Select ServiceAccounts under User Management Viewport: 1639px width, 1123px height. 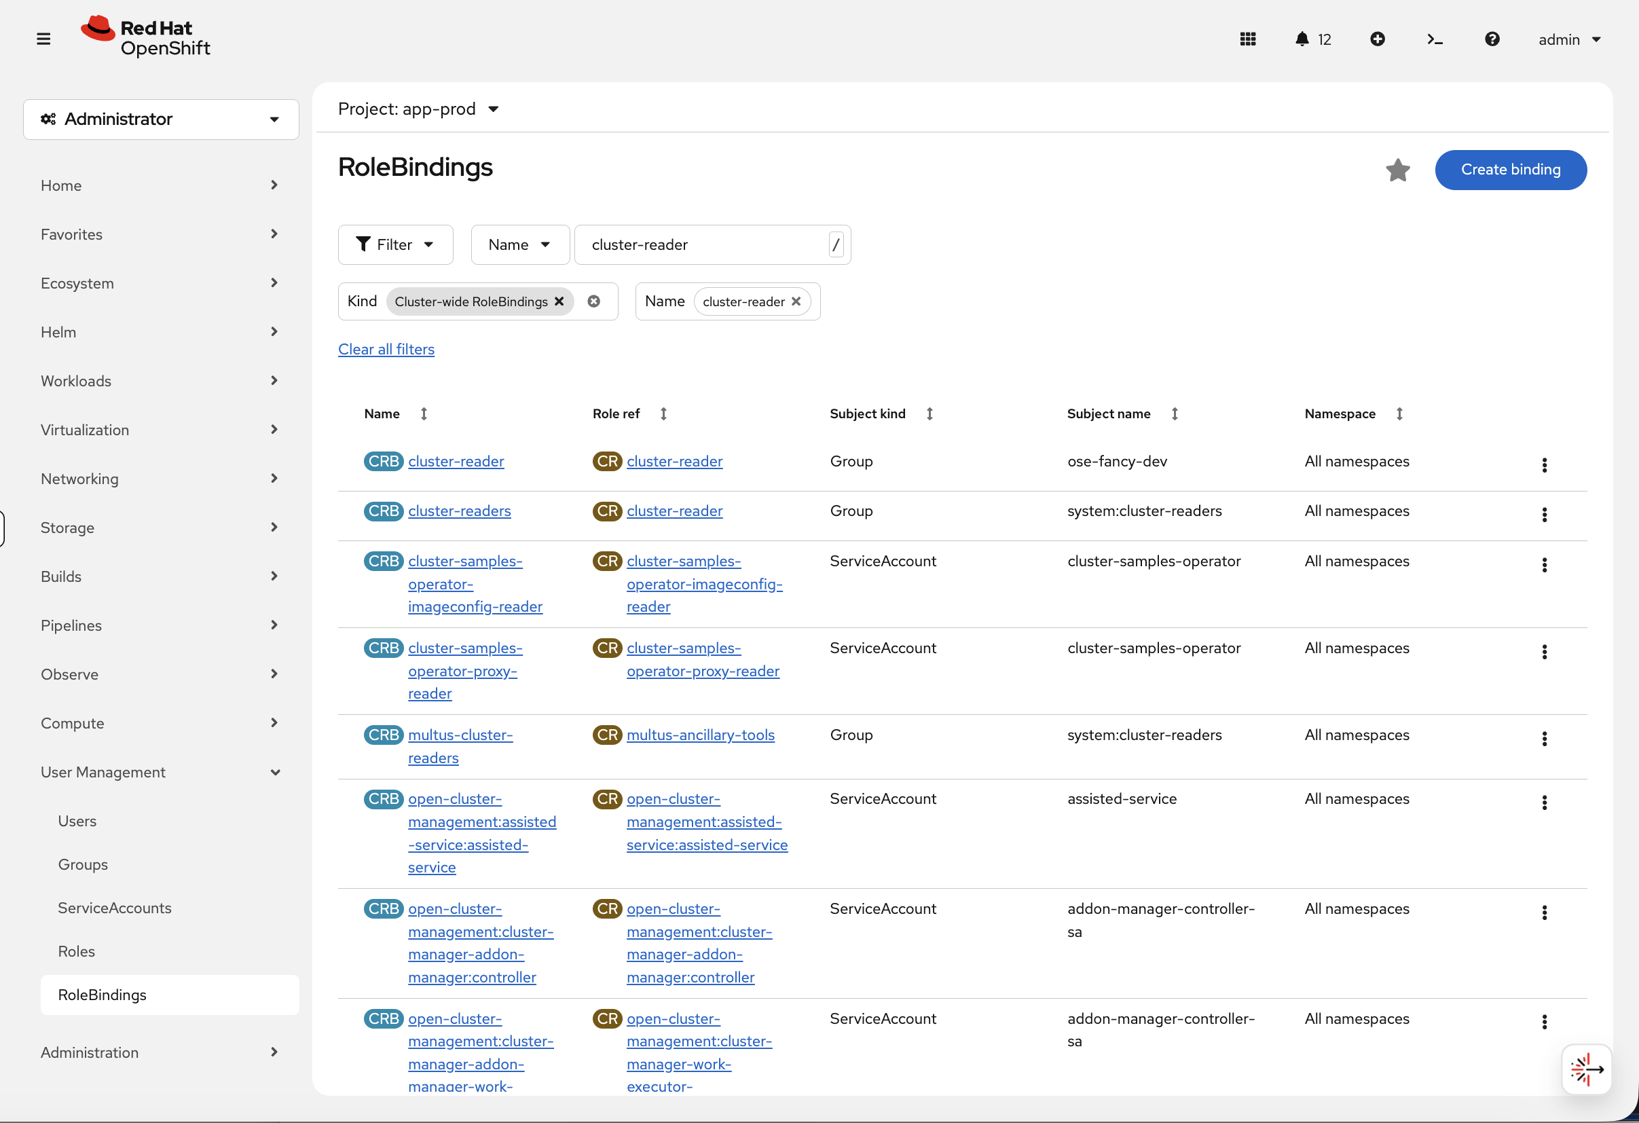tap(114, 907)
